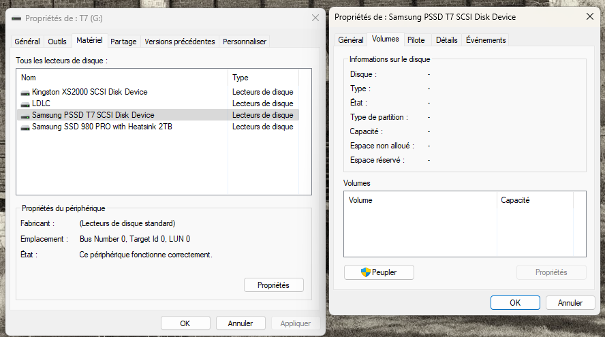605x337 pixels.
Task: Click the shield icon on Peupler button
Action: click(x=365, y=272)
